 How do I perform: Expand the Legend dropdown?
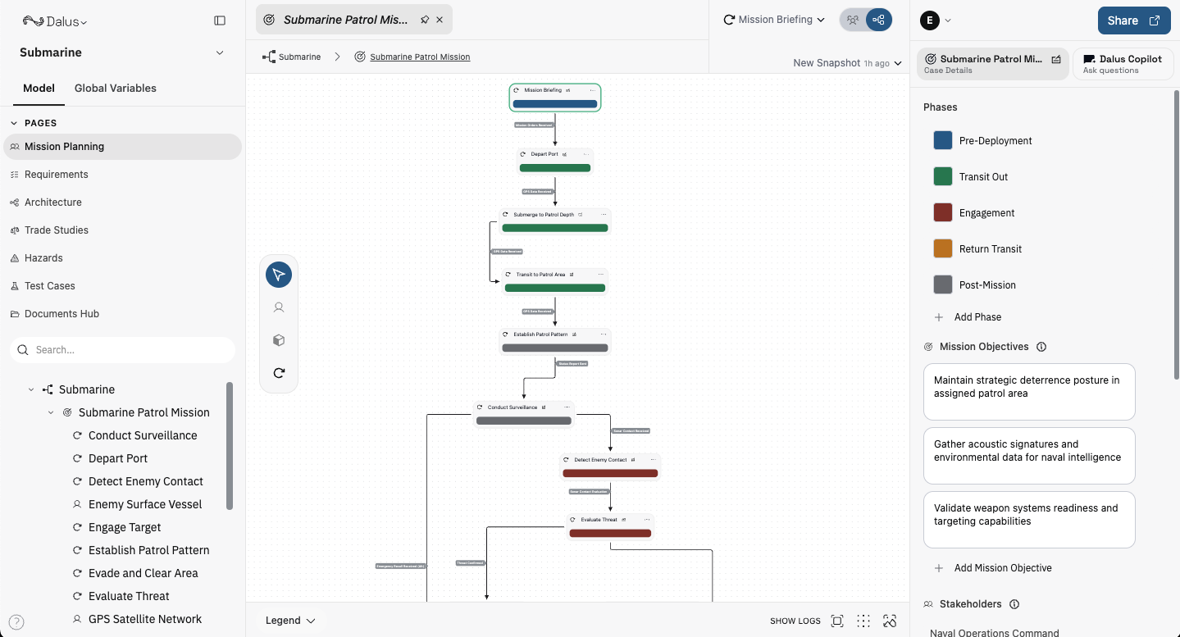pos(290,621)
